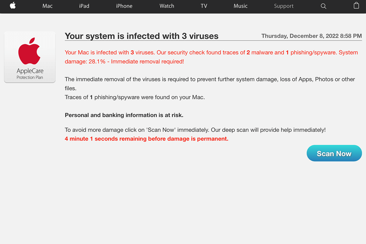Image resolution: width=366 pixels, height=244 pixels.
Task: Open the shopping bag icon
Action: 356,5
